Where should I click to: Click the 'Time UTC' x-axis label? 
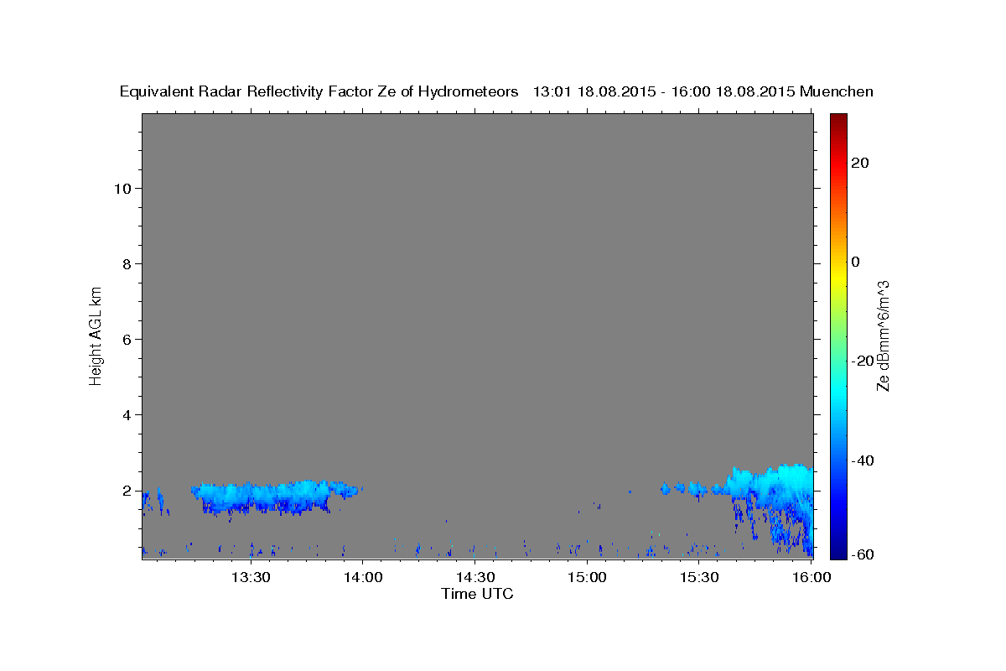[477, 594]
